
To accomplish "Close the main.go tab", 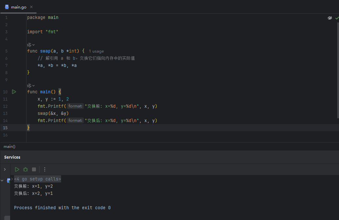I will click(x=31, y=7).
